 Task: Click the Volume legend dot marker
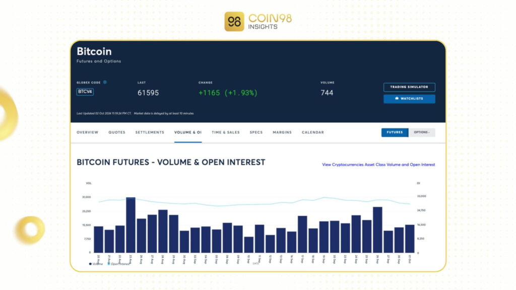point(90,265)
